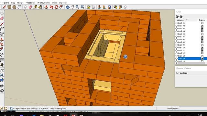
Task: Click Zoom Extents in top toolbar
Action: pos(82,7)
